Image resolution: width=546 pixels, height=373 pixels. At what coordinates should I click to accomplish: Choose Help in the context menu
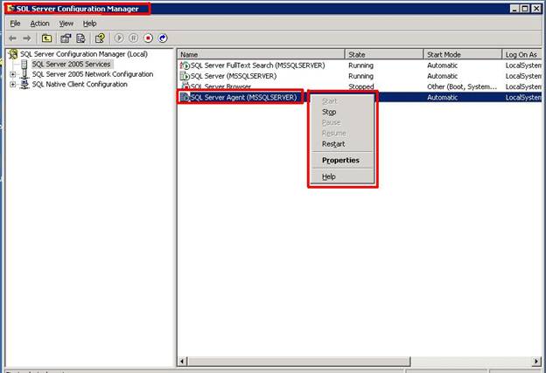341,176
